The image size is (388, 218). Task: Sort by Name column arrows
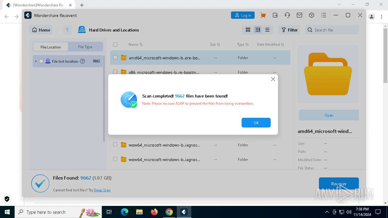coord(141,45)
